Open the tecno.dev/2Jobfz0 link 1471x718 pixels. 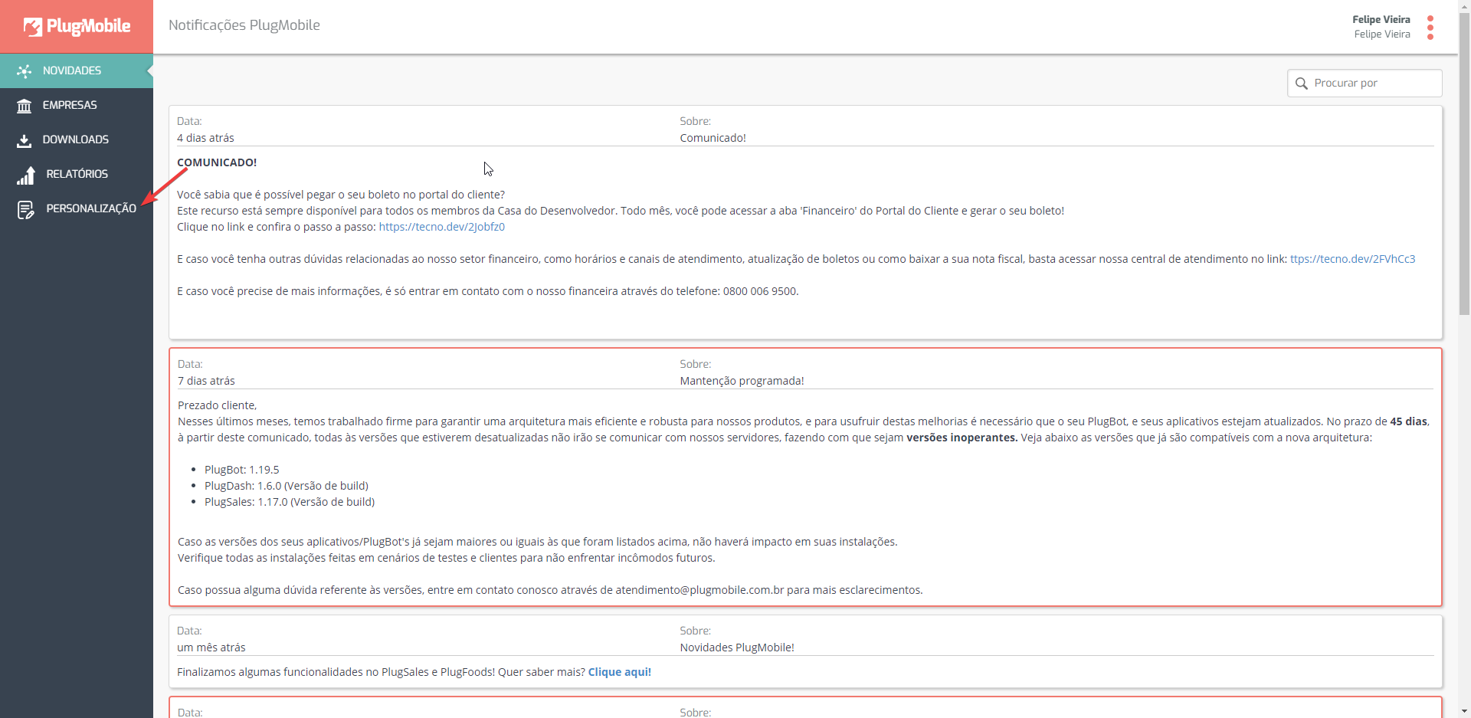click(x=441, y=227)
